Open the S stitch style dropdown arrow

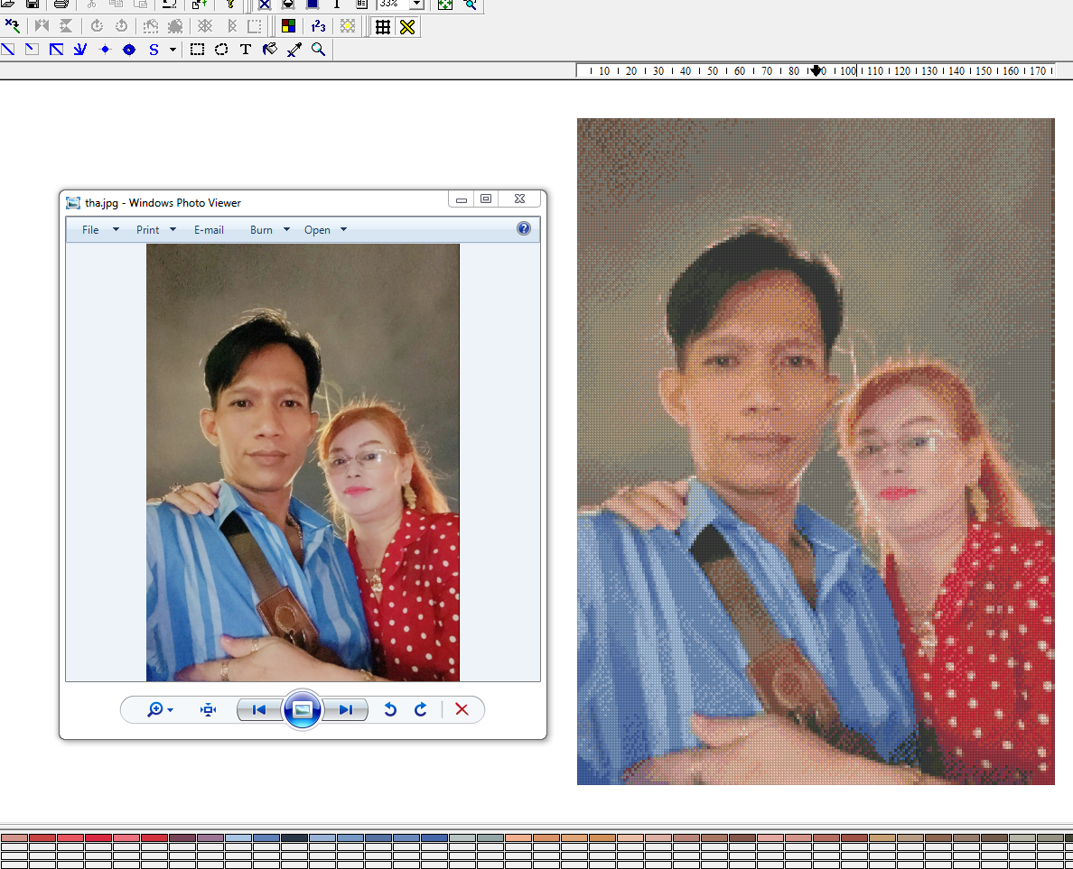tap(172, 50)
